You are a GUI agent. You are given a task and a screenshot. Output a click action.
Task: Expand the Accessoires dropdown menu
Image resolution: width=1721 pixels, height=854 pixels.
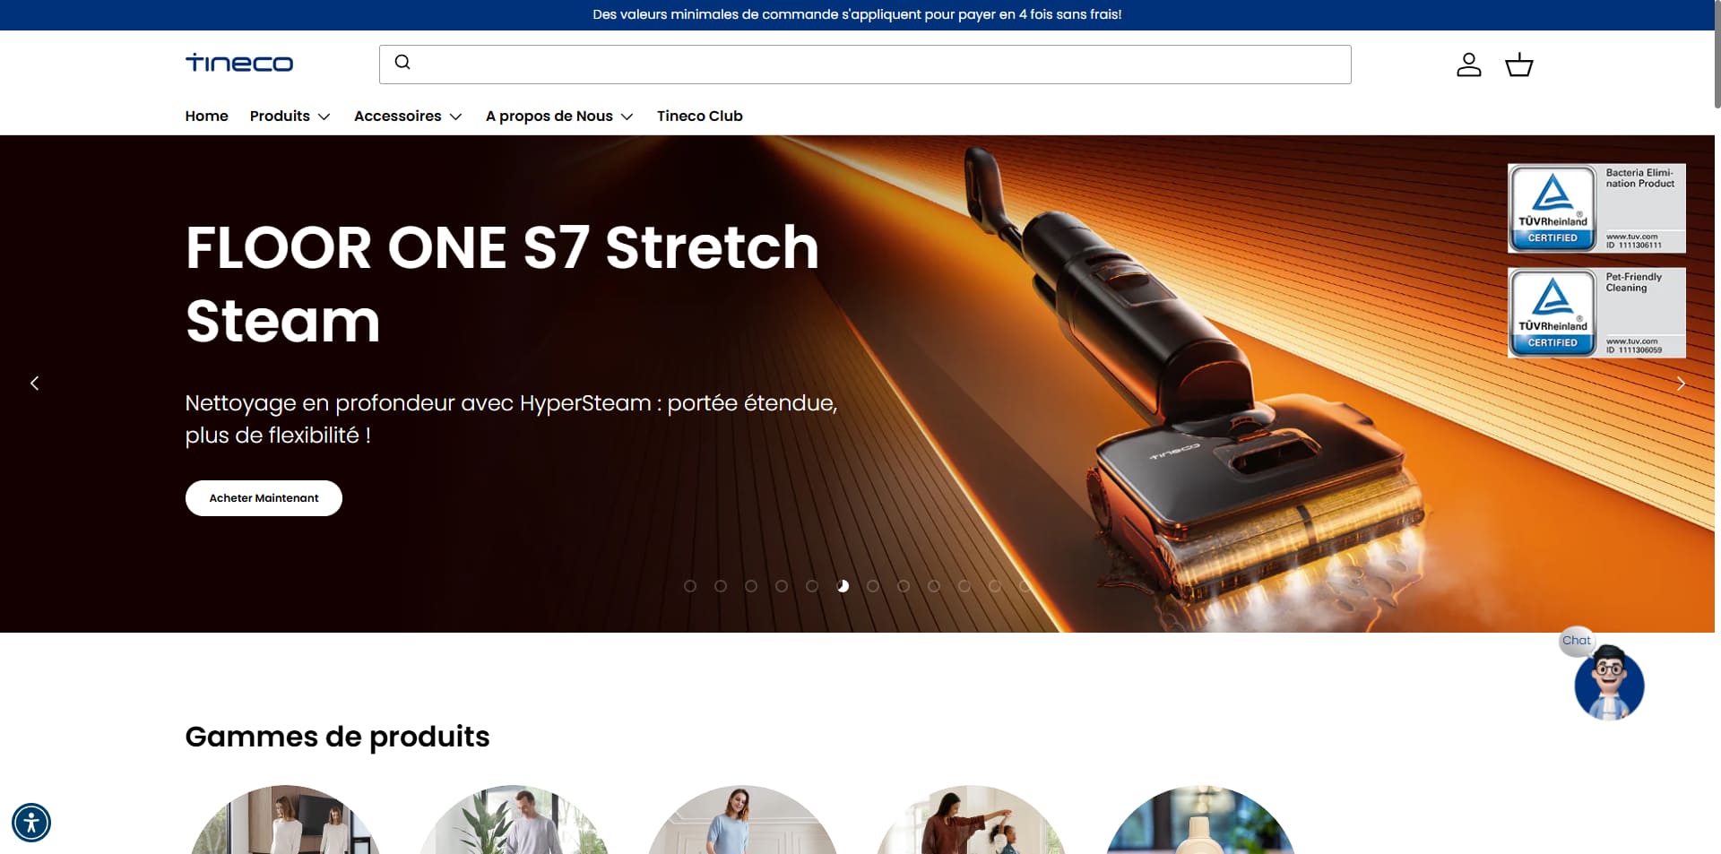pyautogui.click(x=408, y=116)
